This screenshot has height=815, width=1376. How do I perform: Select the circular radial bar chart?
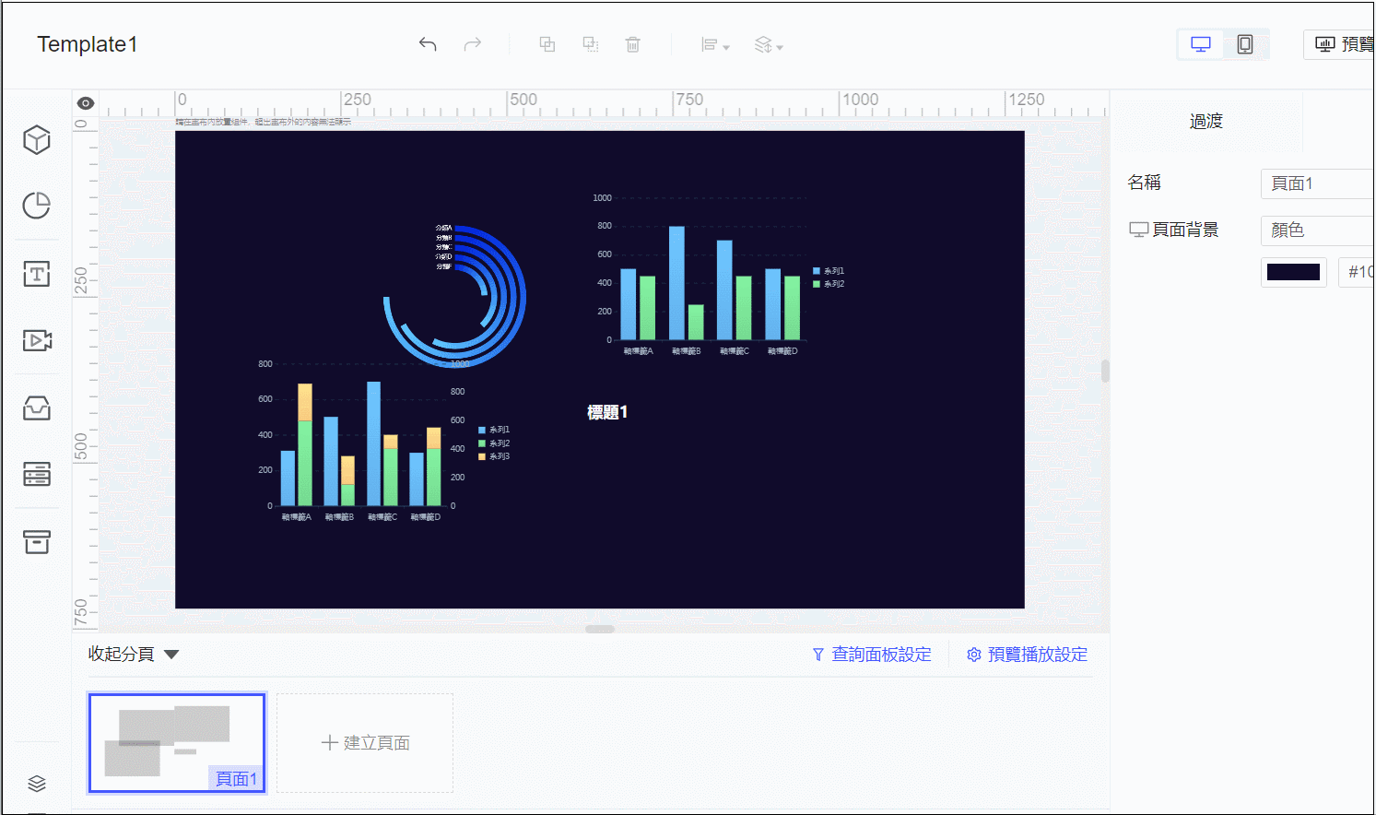(455, 295)
